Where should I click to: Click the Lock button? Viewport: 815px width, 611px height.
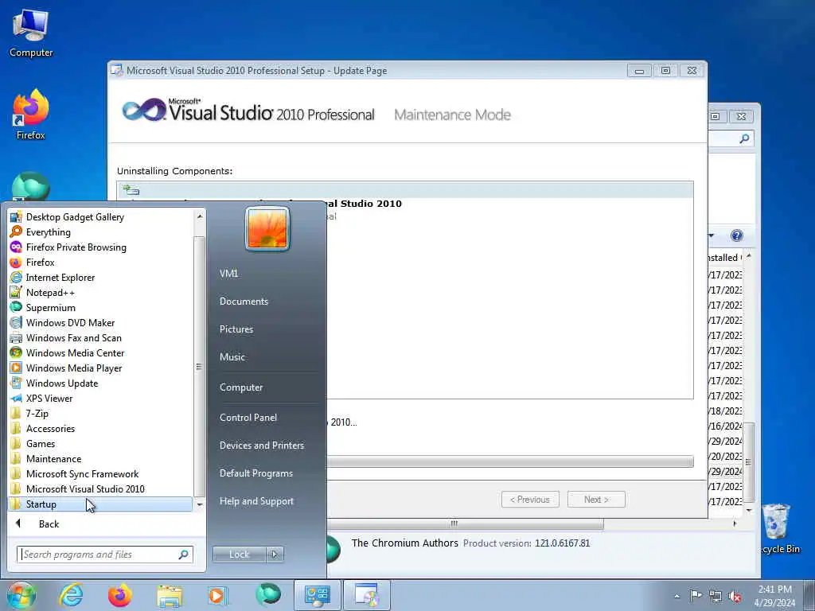click(x=239, y=555)
